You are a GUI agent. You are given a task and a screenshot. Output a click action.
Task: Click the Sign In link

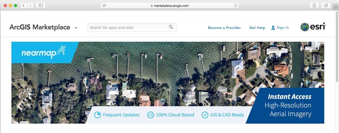click(x=283, y=28)
